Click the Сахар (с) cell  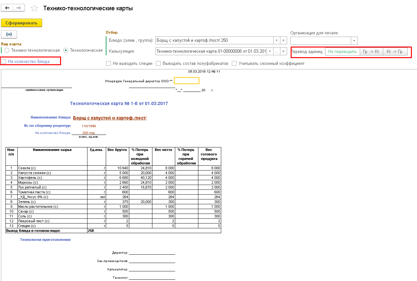pos(52,211)
